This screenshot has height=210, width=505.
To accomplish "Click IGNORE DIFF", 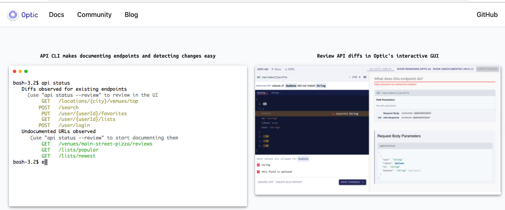I will [x=266, y=182].
